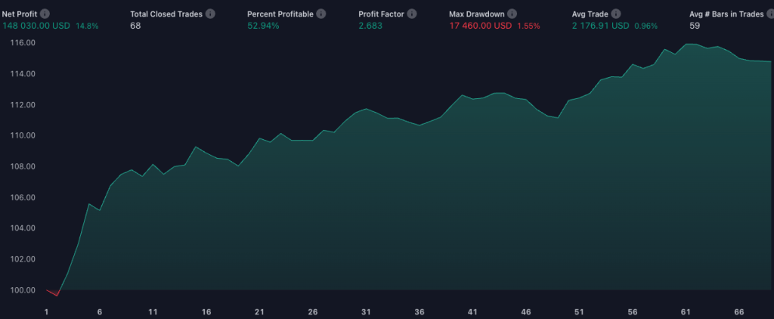The height and width of the screenshot is (319, 774).
Task: Open the Total Closed Trades info tooltip icon
Action: tap(210, 14)
